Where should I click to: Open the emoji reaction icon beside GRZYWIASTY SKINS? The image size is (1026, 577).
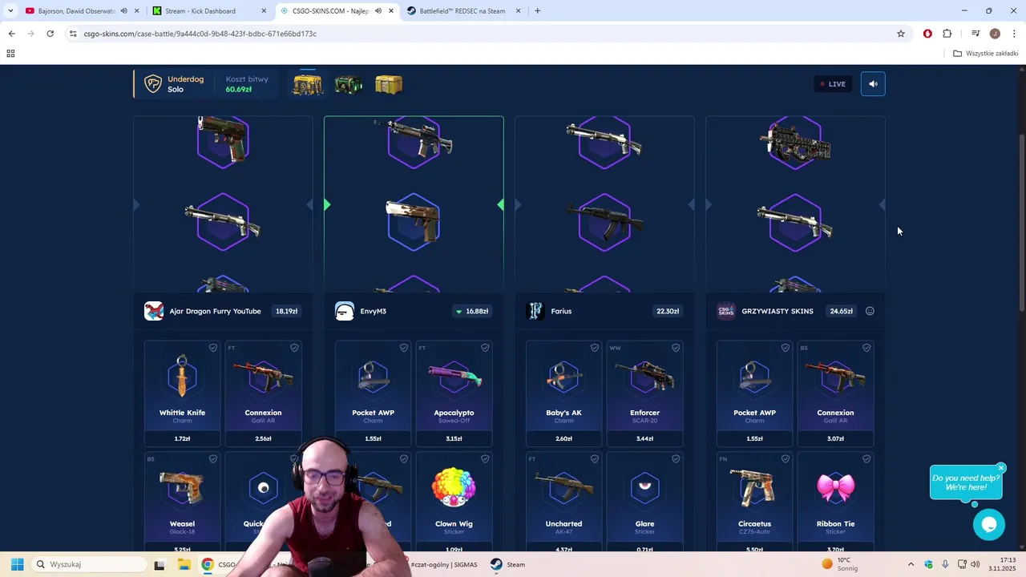870,311
